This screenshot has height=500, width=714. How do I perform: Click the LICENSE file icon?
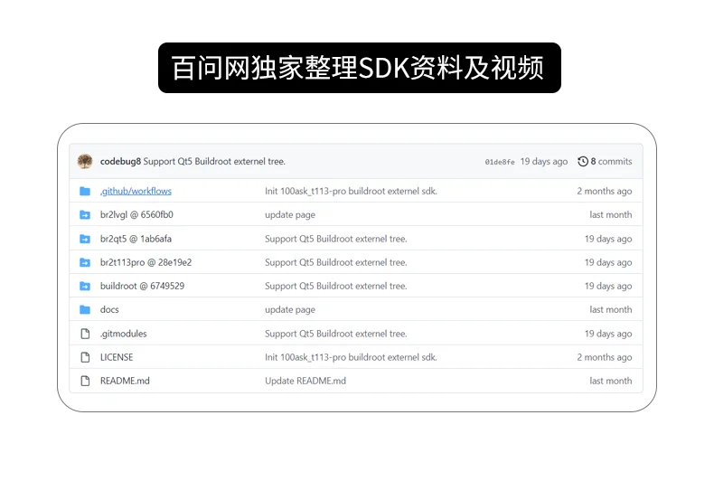[85, 357]
